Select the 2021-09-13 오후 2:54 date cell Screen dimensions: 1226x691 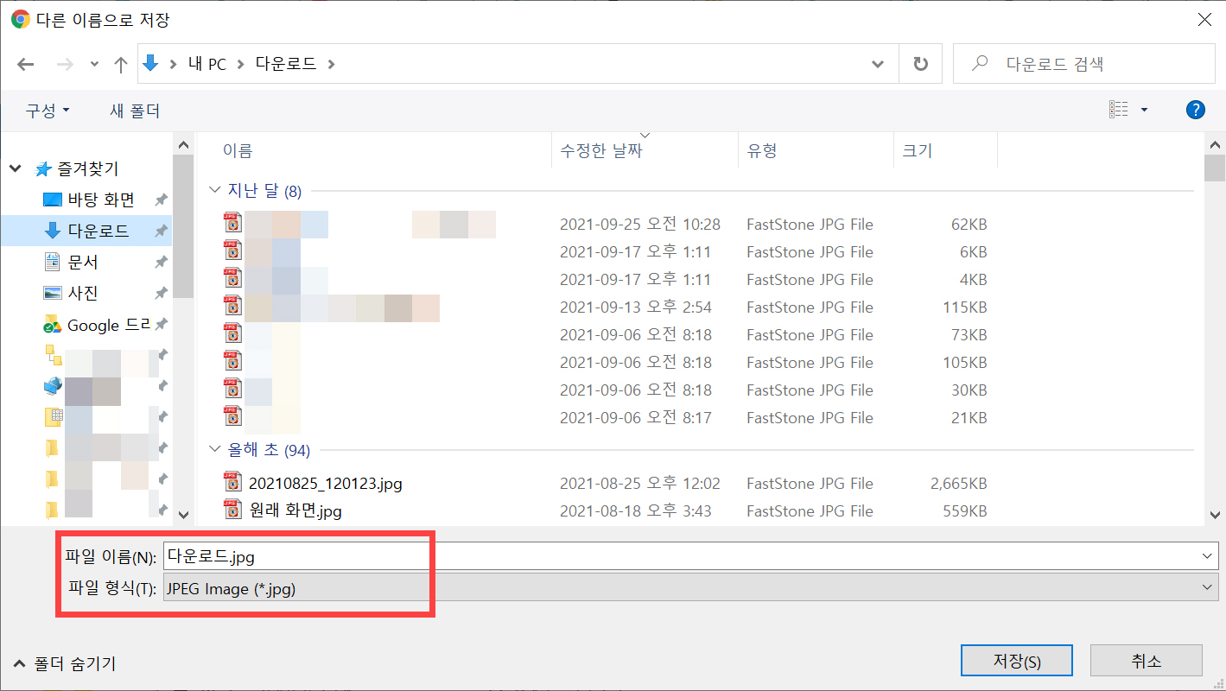click(x=636, y=307)
